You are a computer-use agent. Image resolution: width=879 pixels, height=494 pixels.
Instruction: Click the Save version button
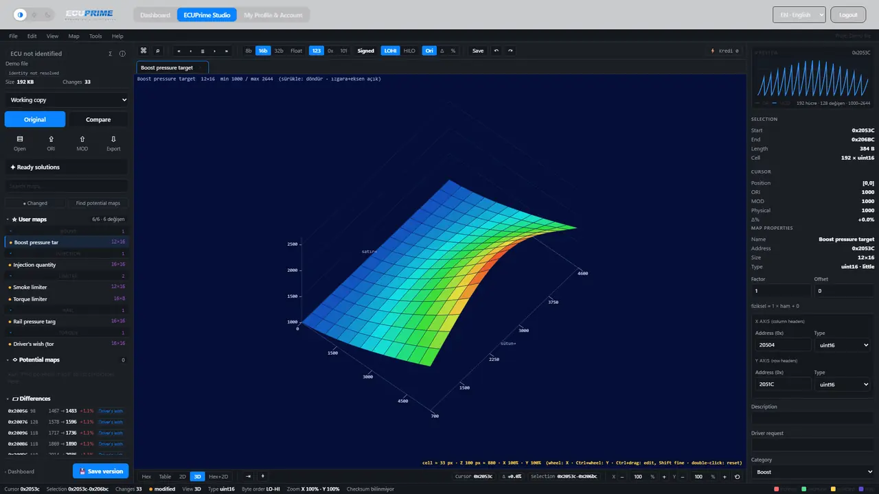(101, 471)
